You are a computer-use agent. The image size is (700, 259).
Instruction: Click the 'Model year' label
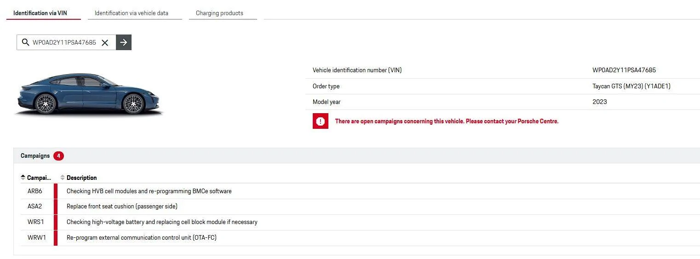[327, 102]
